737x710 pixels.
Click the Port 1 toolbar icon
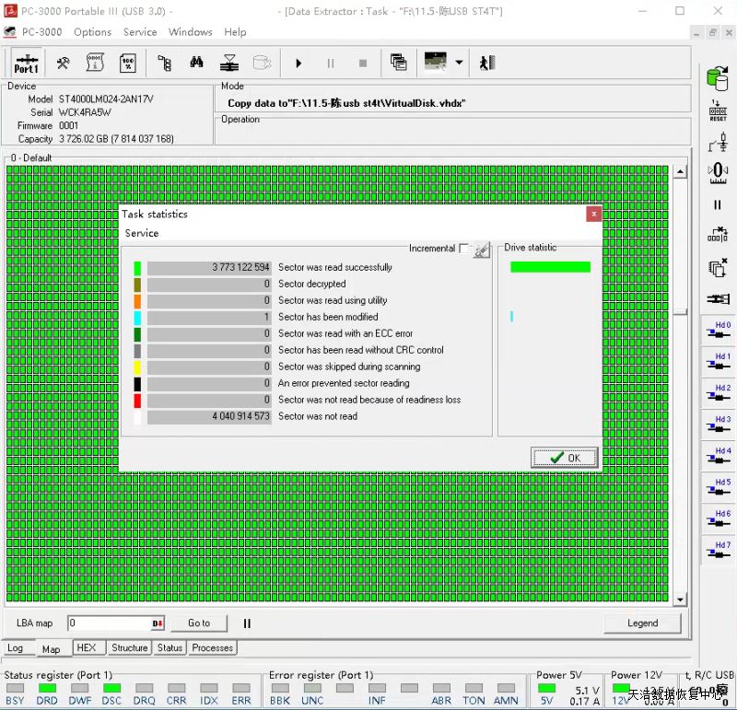26,63
